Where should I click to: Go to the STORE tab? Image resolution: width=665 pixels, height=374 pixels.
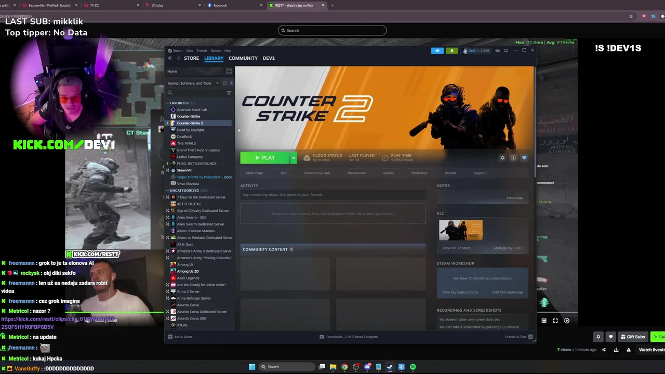tap(191, 58)
